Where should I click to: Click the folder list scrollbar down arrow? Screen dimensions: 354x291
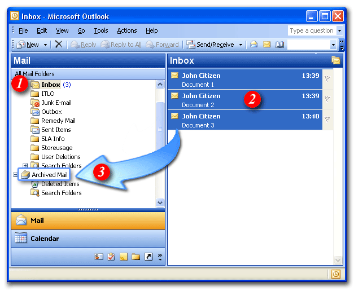[x=160, y=202]
